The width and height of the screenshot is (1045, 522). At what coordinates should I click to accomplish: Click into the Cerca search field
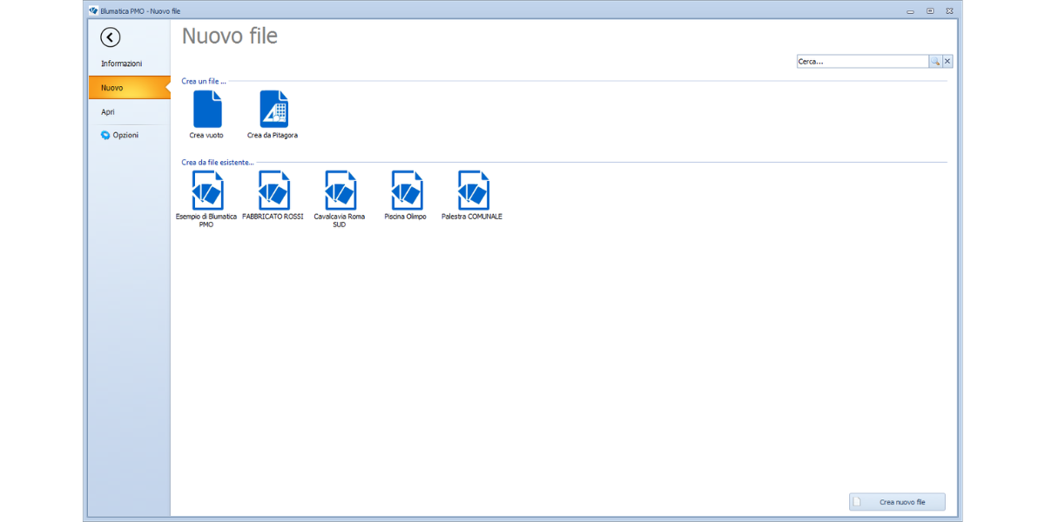pyautogui.click(x=861, y=62)
